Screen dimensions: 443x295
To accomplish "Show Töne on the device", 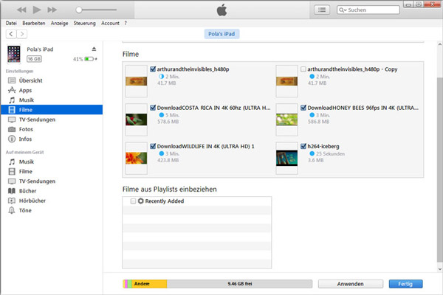I will (x=26, y=209).
